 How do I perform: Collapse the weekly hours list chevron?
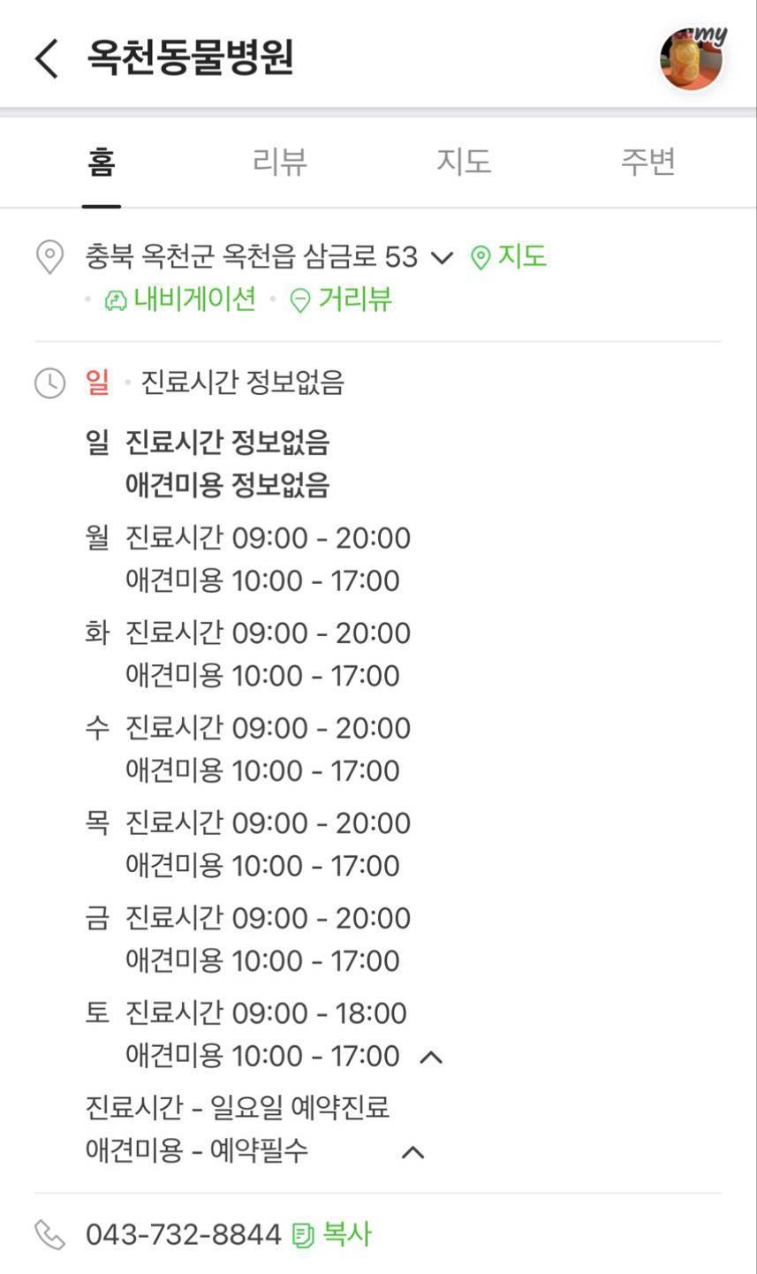tap(431, 1057)
